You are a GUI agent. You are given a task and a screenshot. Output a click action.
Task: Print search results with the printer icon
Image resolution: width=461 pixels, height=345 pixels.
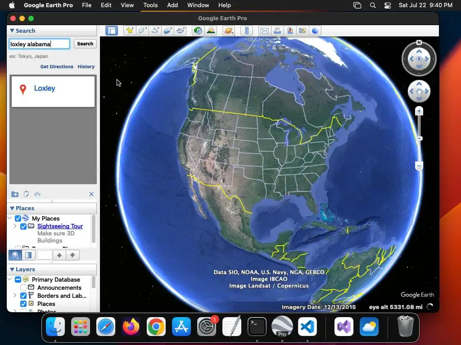click(37, 194)
